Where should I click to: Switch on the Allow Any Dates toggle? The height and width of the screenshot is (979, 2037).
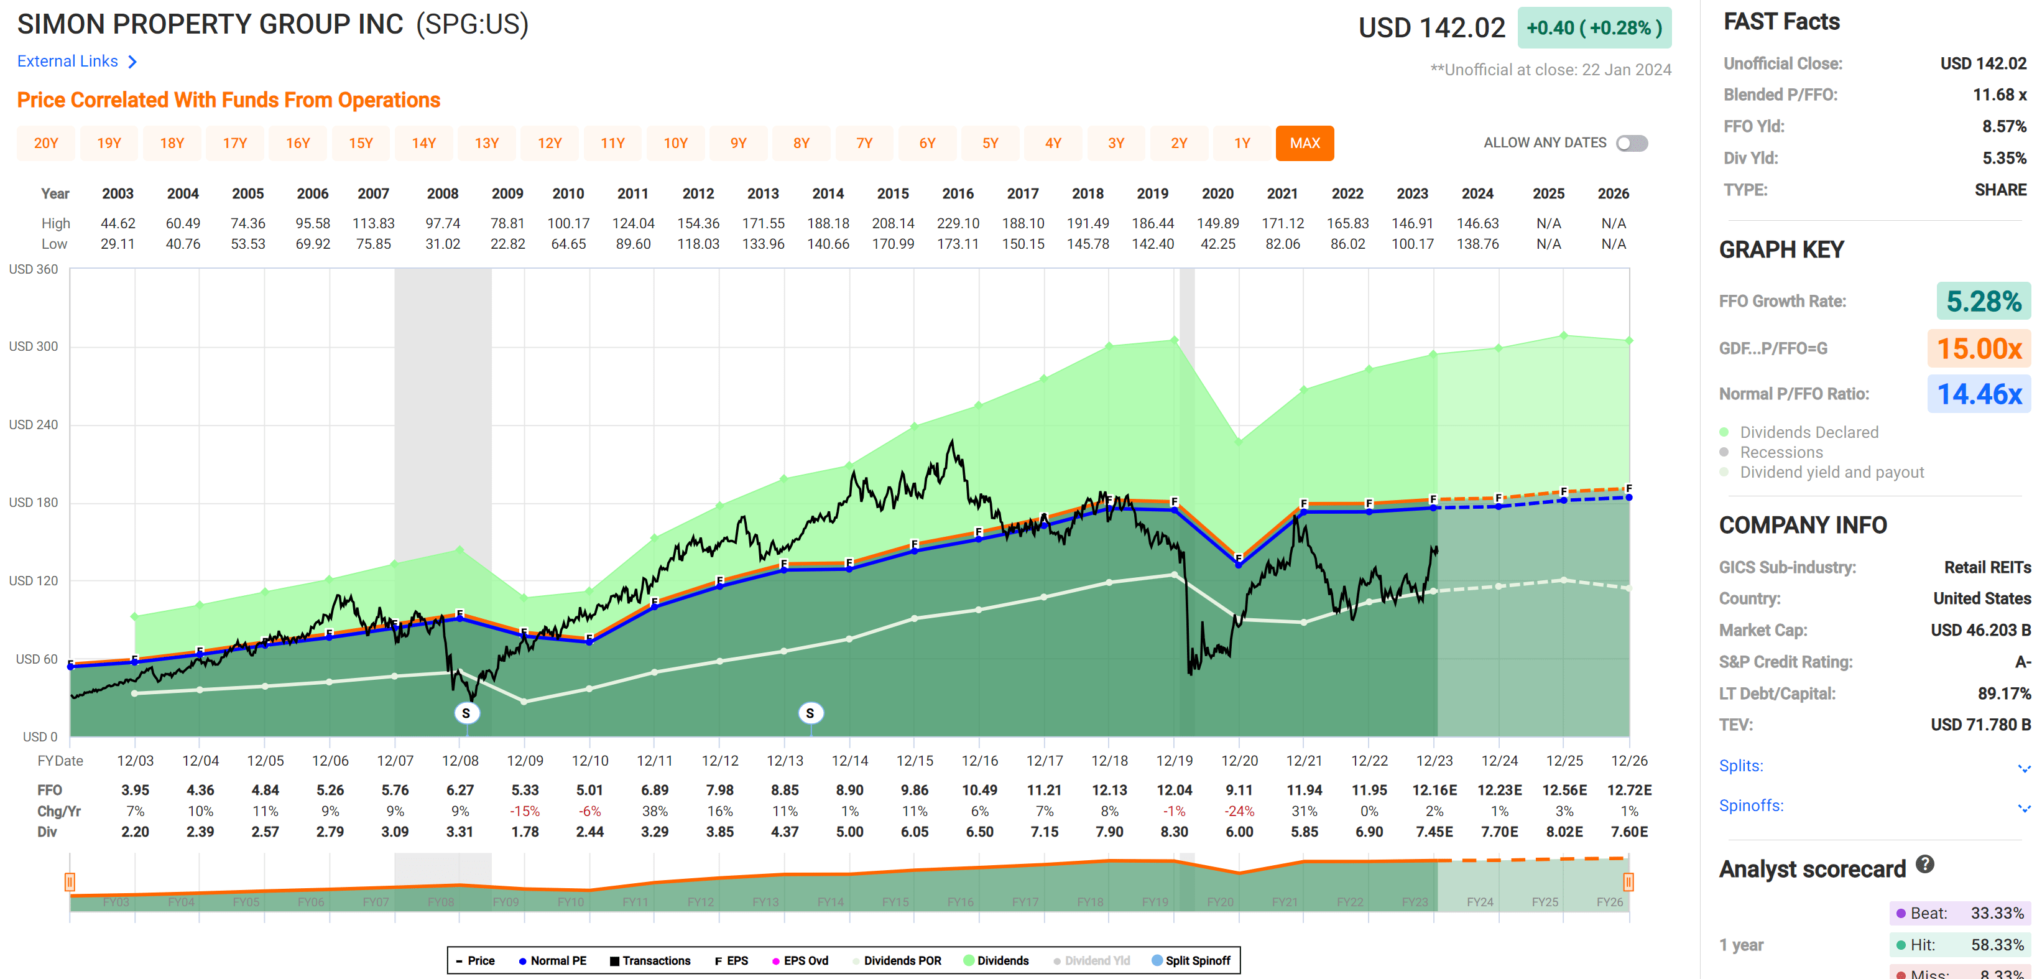1632,143
